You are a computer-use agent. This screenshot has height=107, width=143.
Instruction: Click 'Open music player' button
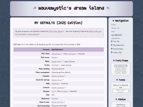120,91
